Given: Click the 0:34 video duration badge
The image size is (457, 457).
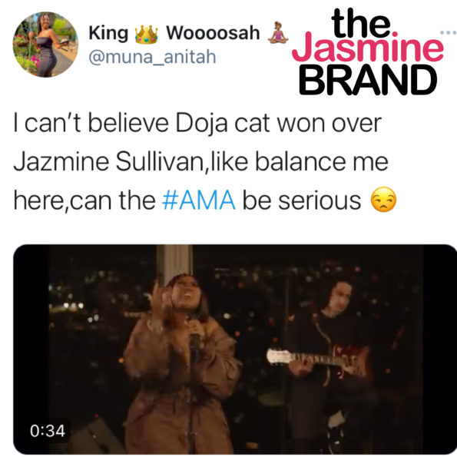Looking at the screenshot, I should click(48, 431).
